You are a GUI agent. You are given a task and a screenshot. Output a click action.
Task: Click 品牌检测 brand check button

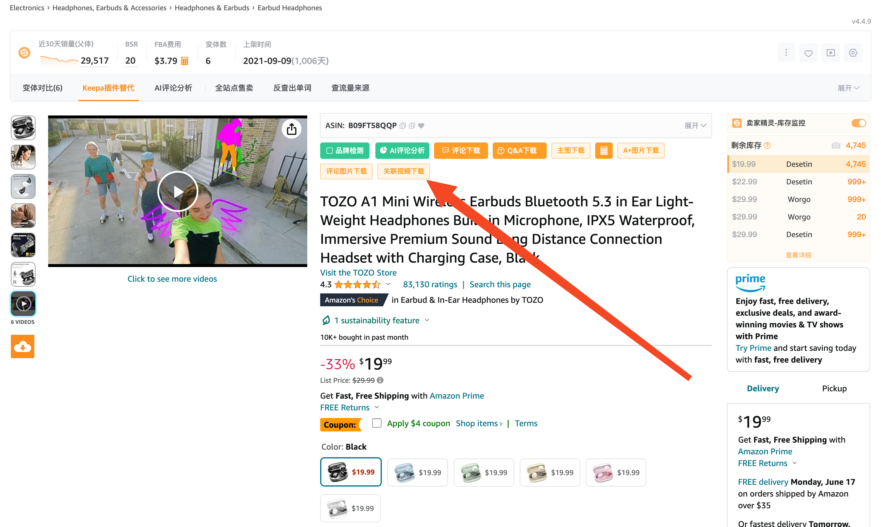click(345, 151)
